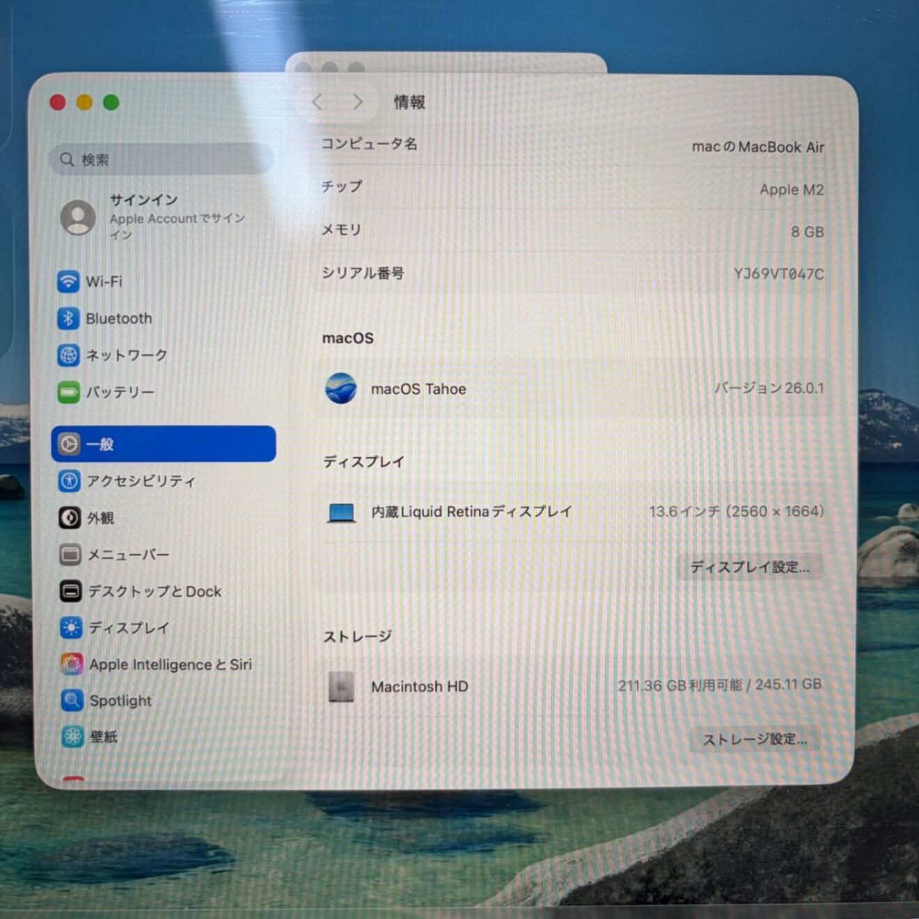Open アクセシビリティ icon in sidebar

click(x=69, y=480)
